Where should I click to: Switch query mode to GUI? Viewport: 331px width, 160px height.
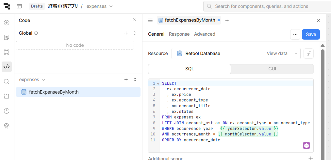click(x=272, y=69)
